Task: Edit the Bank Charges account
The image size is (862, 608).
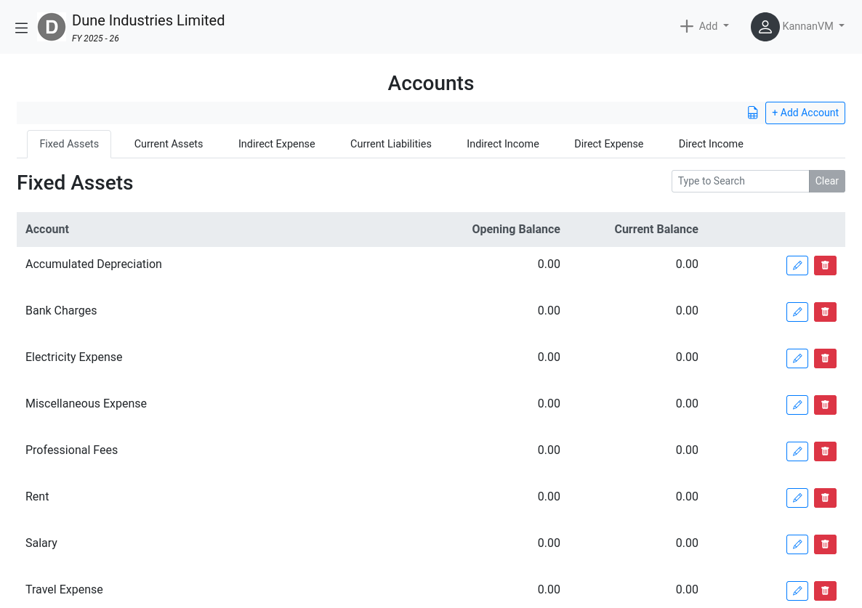Action: pyautogui.click(x=797, y=312)
